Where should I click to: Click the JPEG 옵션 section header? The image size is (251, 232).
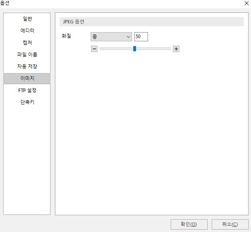point(152,21)
